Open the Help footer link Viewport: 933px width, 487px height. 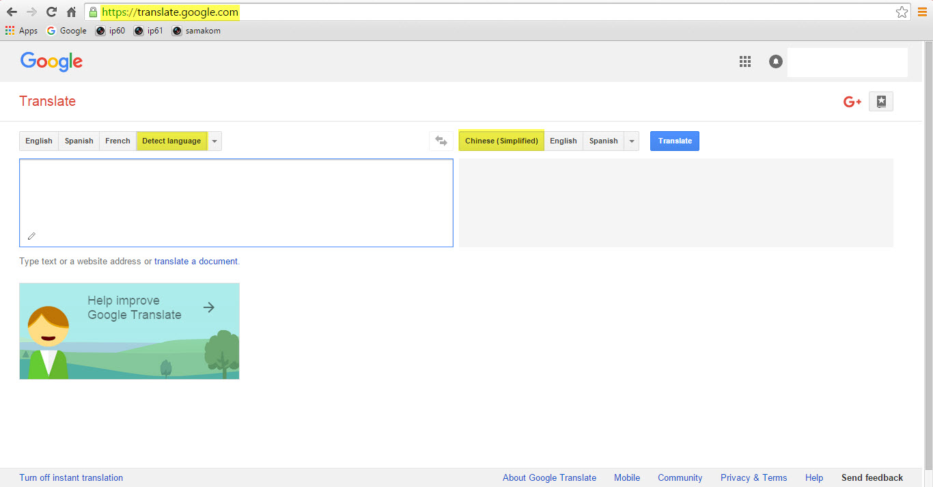814,477
